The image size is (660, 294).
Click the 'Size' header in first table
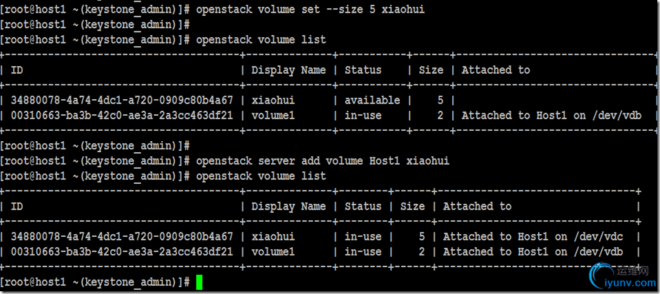pyautogui.click(x=431, y=70)
